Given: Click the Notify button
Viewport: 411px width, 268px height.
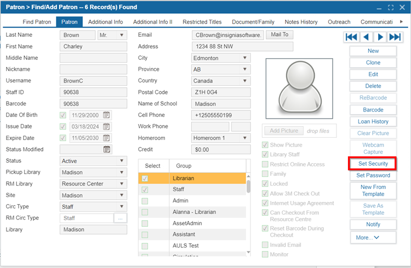Looking at the screenshot, I should [373, 225].
